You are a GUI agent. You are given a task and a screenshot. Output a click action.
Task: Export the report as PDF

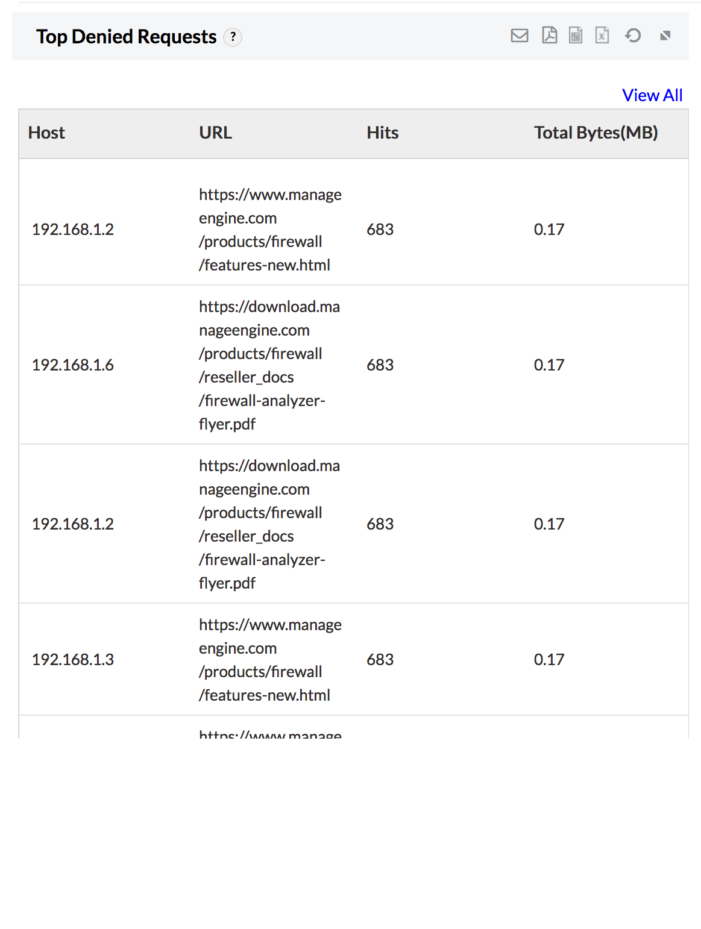tap(549, 36)
